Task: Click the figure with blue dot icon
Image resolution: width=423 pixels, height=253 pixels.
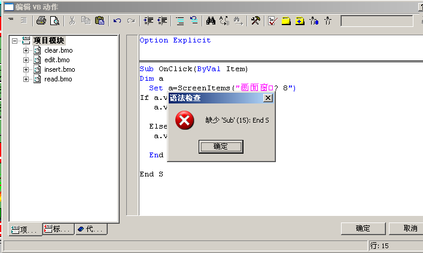Action: [x=314, y=21]
